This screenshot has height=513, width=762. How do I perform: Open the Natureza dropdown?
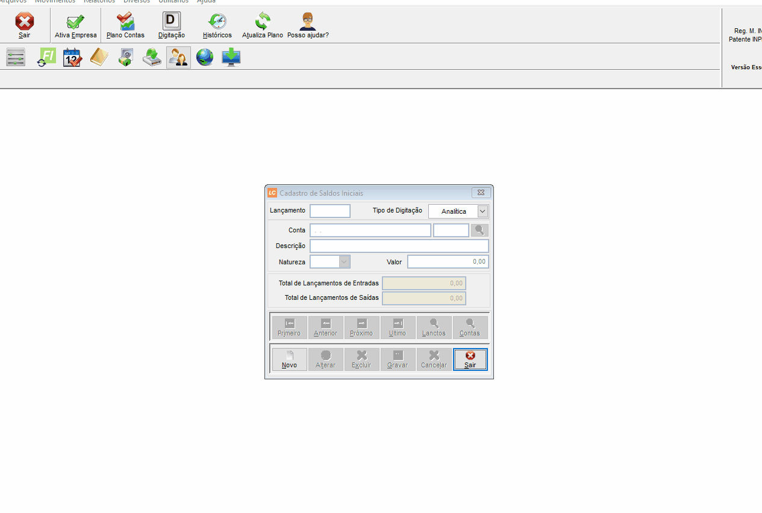[344, 262]
